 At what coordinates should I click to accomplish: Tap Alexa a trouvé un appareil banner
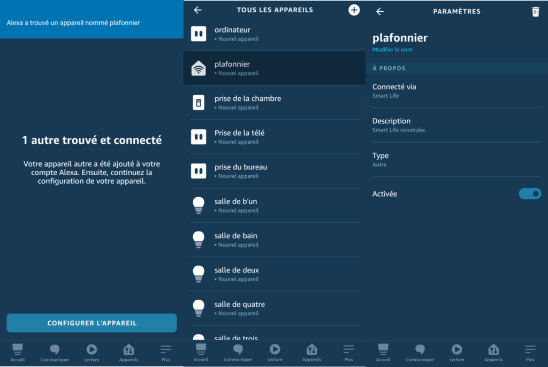92,19
